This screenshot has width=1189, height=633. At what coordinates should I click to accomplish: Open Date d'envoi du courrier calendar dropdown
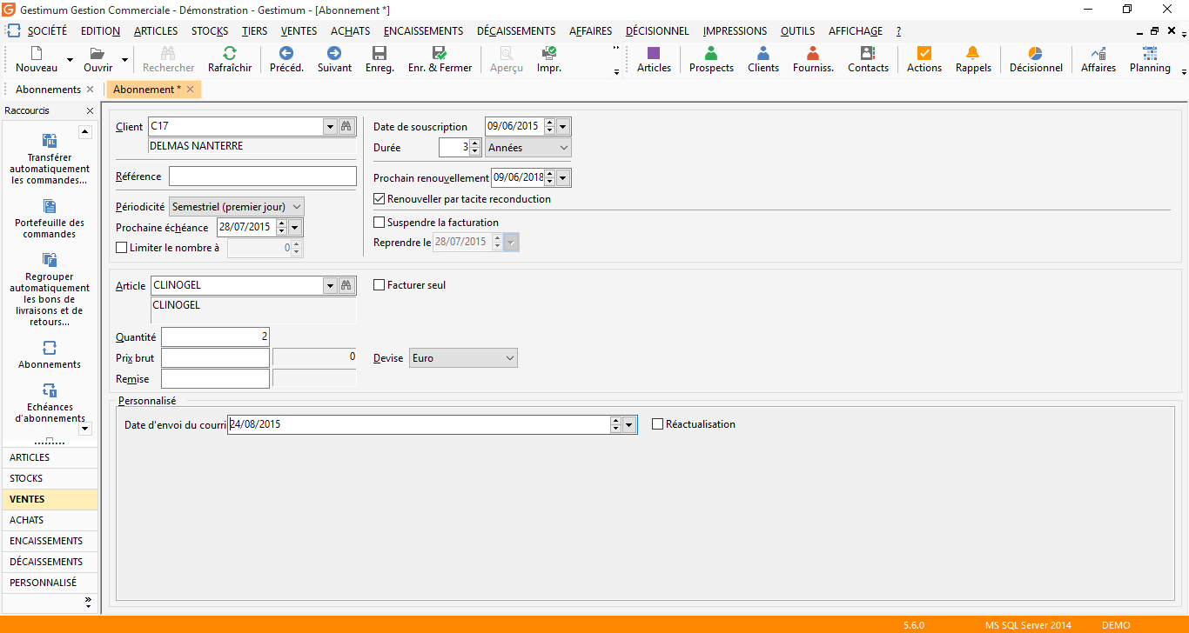(630, 425)
